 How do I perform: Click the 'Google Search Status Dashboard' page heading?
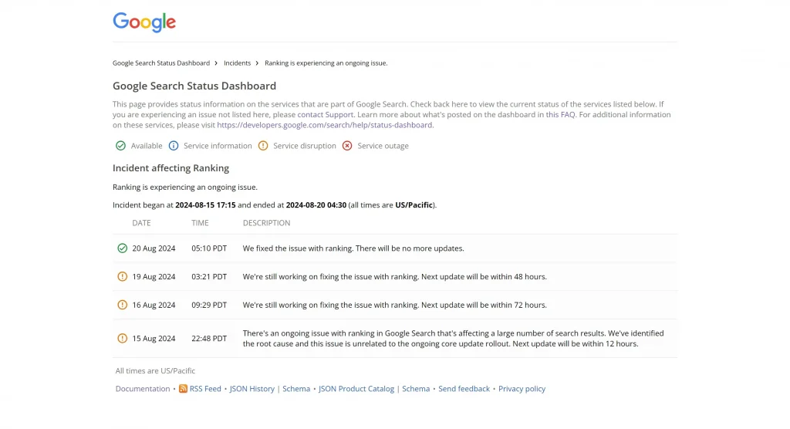tap(194, 86)
